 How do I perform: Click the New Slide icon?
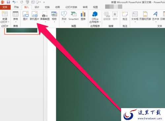[x=5, y=14]
